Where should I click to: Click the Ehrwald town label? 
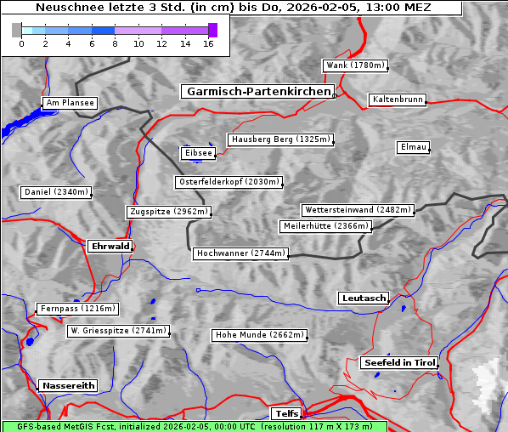click(x=110, y=247)
